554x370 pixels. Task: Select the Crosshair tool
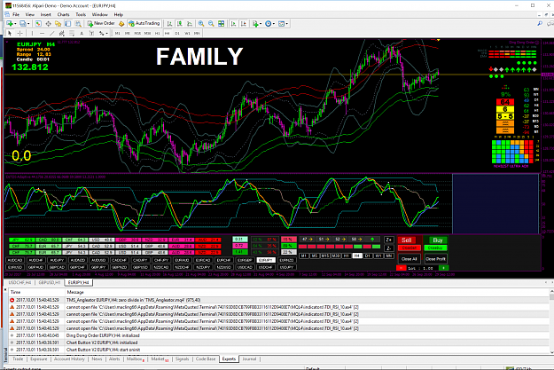tap(20, 33)
